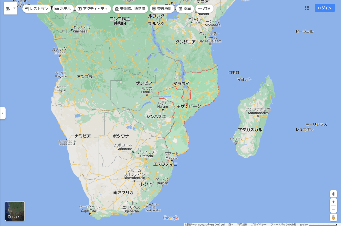
Task: Click the あ input mode indicator
Action: coord(8,8)
